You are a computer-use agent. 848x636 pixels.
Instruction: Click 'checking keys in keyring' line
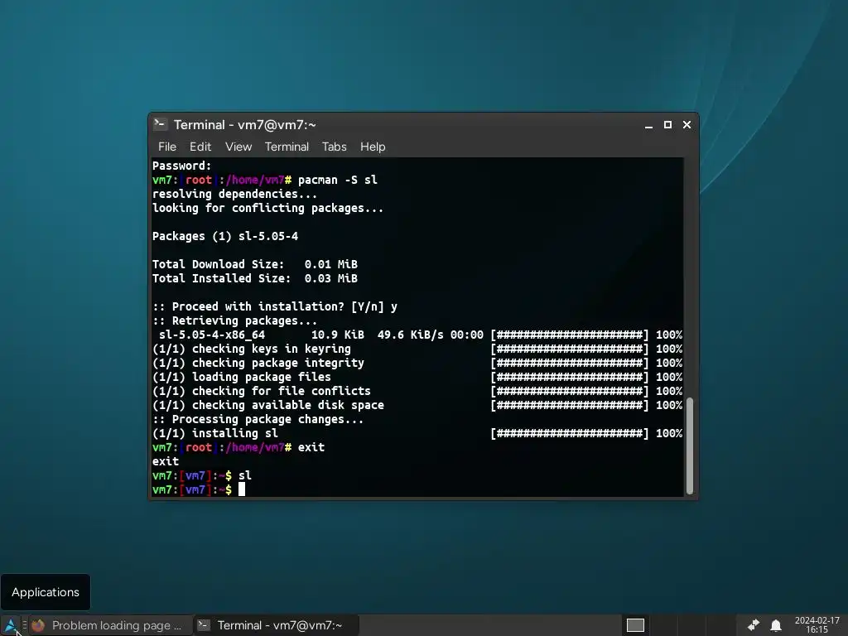417,349
